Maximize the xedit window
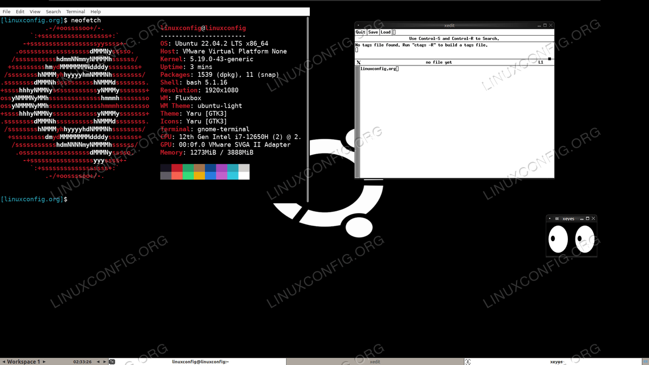The width and height of the screenshot is (649, 365). coord(545,25)
